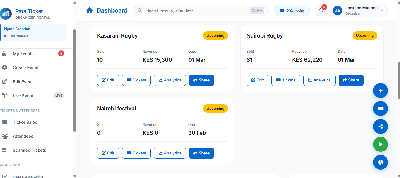Click the right page scrollbar handle
Screen dimensions: 400x178
click(x=398, y=81)
